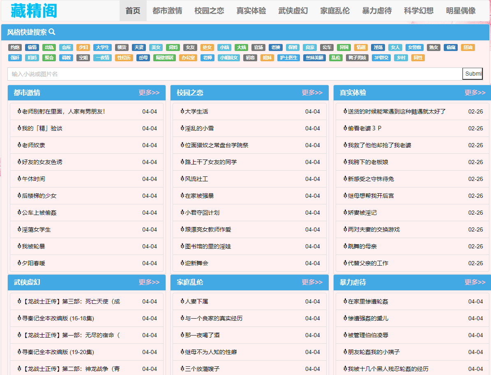
Task: Open 【龙战士正传】第二部：神龙战争
Action: coord(71,369)
